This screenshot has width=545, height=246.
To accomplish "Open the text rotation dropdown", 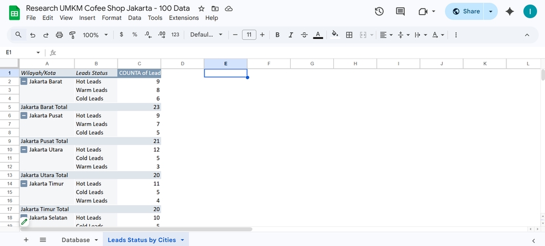I will coord(438,35).
